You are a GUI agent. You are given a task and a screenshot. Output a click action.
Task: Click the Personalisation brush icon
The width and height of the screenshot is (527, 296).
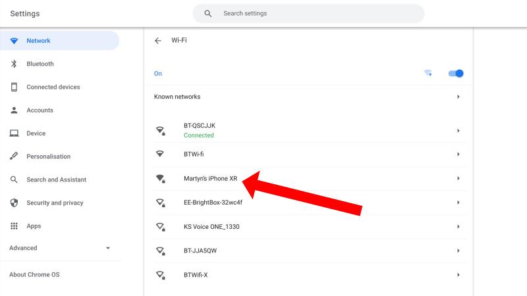(14, 156)
